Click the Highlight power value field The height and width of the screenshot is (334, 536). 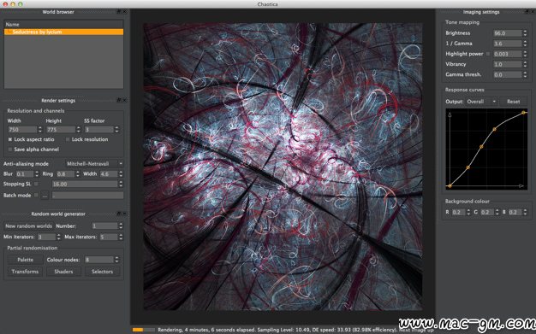[508, 54]
